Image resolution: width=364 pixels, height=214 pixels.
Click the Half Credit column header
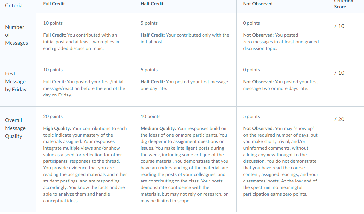point(152,4)
